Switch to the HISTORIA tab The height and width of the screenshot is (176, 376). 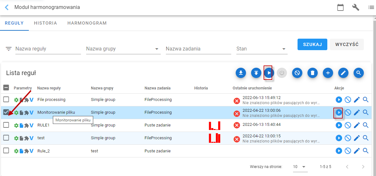point(45,23)
